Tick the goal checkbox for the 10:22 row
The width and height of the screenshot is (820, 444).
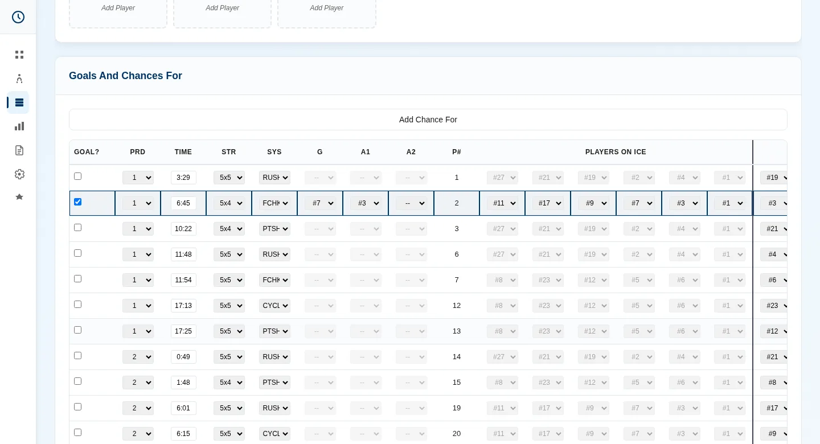[78, 228]
